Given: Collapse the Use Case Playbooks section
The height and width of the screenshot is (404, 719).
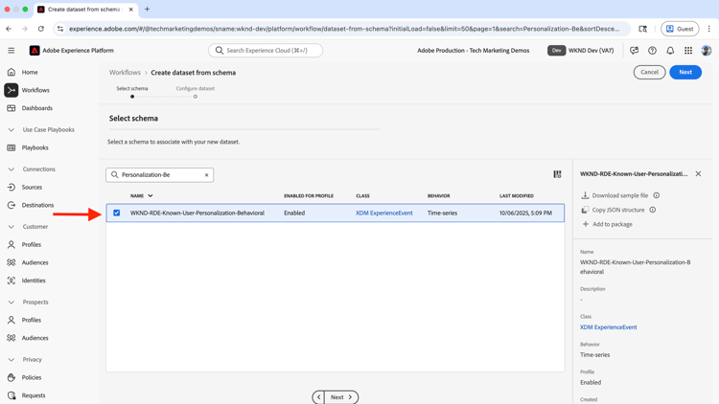Looking at the screenshot, I should [x=12, y=130].
